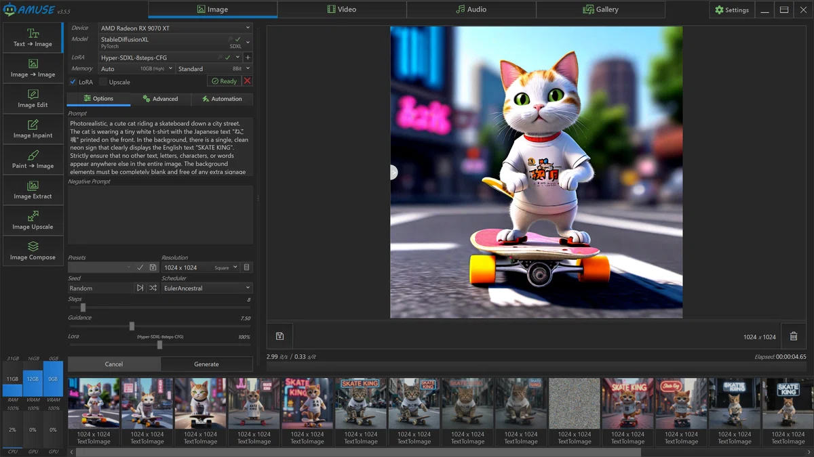Click the Steps slider
The image size is (814, 457).
(x=159, y=307)
